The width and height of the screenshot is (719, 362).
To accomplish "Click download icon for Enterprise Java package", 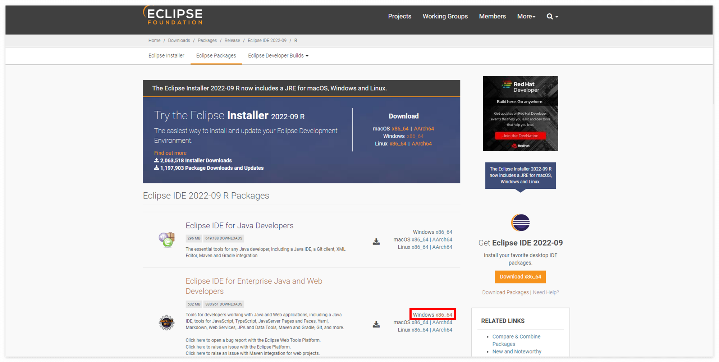I will click(x=376, y=324).
